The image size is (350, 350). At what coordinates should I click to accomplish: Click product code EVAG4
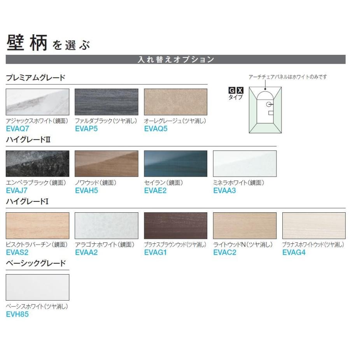pyautogui.click(x=294, y=252)
